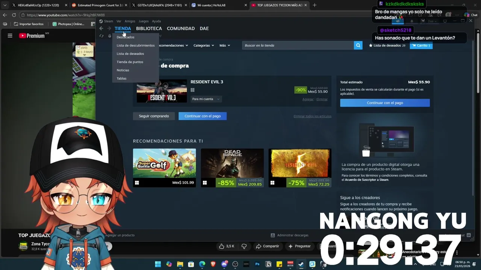481x270 pixels.
Task: Select Destacados in the Tienda menu
Action: point(126,37)
